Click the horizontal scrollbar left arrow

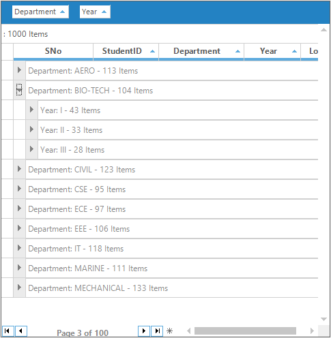pyautogui.click(x=188, y=331)
